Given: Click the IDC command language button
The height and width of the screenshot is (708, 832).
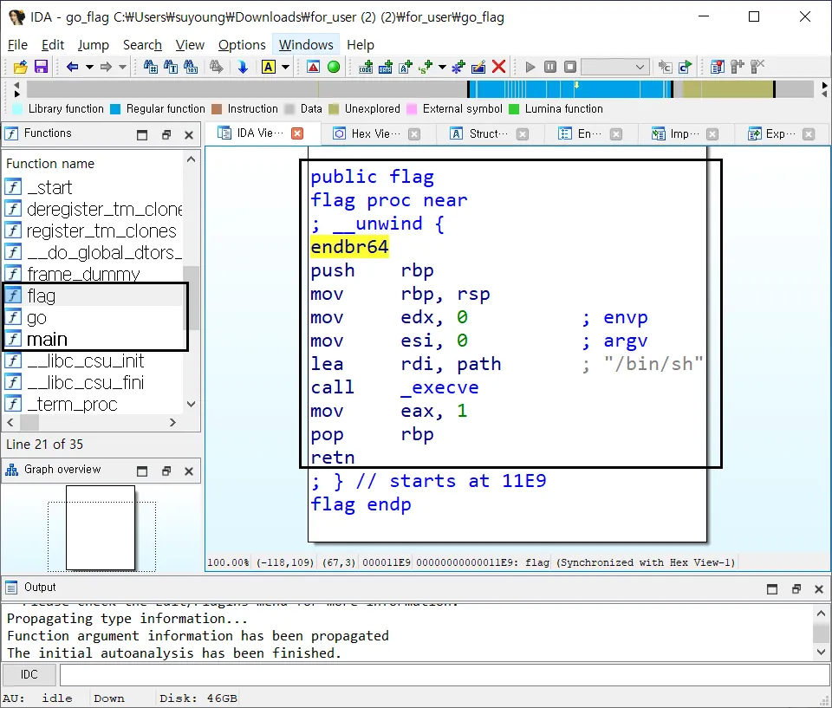Looking at the screenshot, I should click(29, 675).
